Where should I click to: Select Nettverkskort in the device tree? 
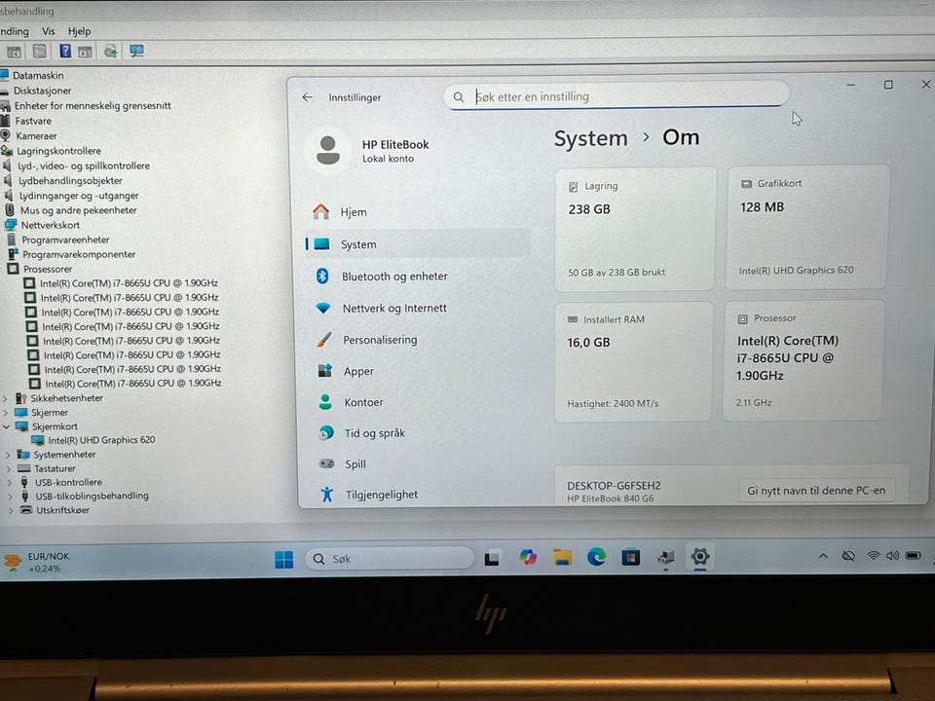[x=50, y=225]
